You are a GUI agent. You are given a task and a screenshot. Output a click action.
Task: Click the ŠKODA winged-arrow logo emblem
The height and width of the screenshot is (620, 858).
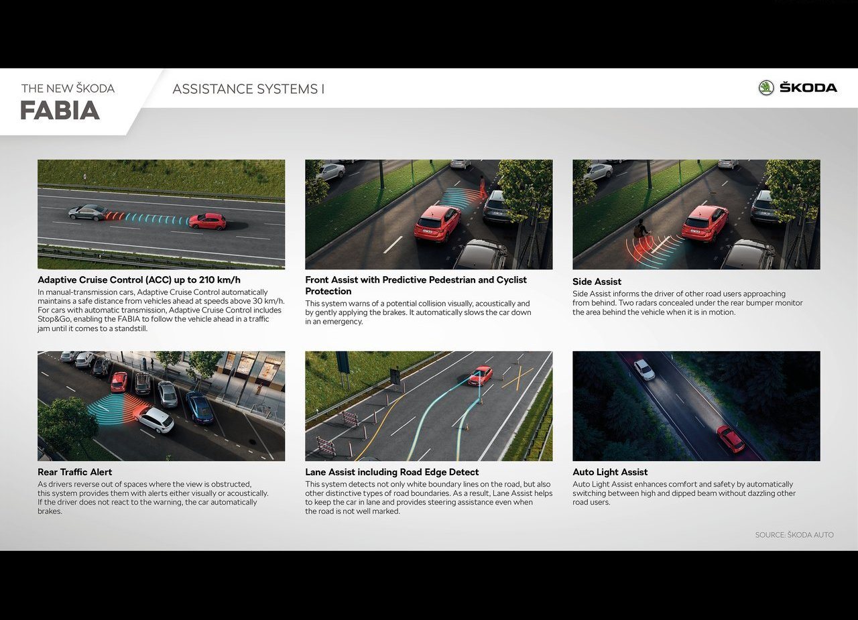click(x=766, y=88)
